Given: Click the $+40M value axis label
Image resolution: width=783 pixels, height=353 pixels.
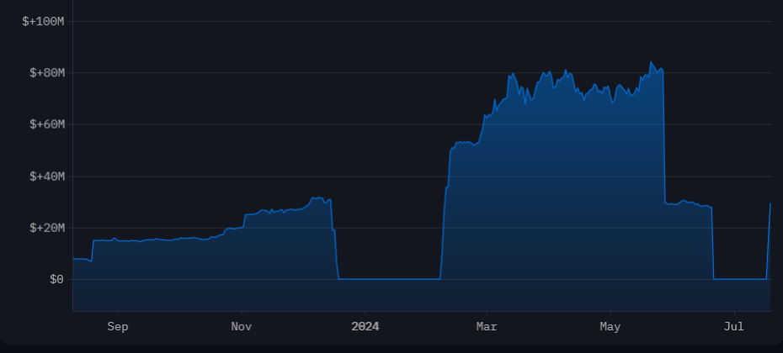Looking at the screenshot, I should pos(46,176).
